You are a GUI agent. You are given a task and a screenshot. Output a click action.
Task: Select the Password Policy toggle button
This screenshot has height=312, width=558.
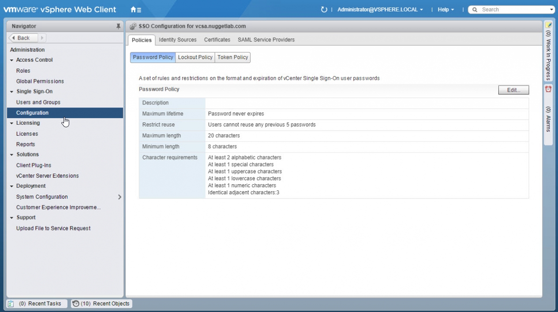153,57
